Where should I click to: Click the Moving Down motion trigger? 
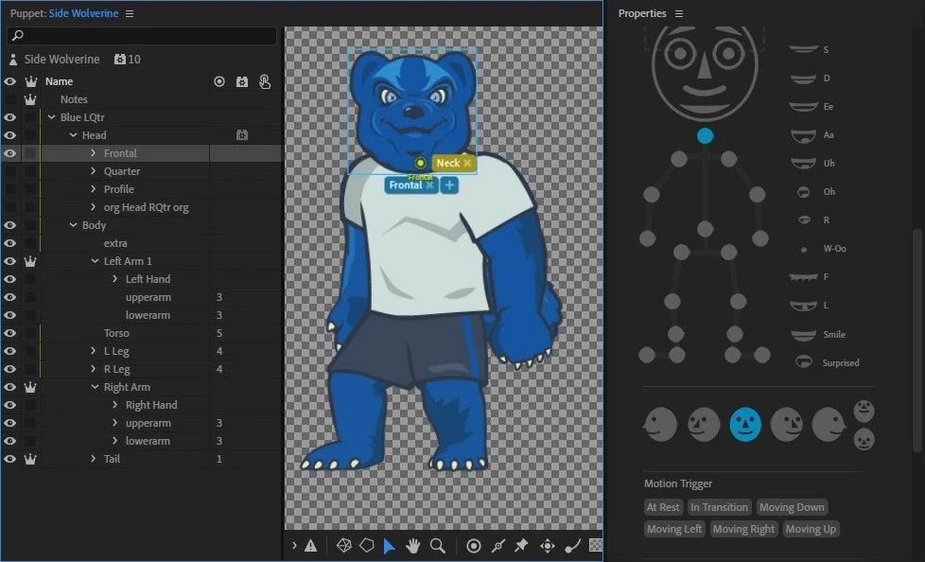click(792, 507)
